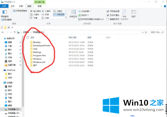Sort by 大小 size column header

pyautogui.click(x=108, y=37)
